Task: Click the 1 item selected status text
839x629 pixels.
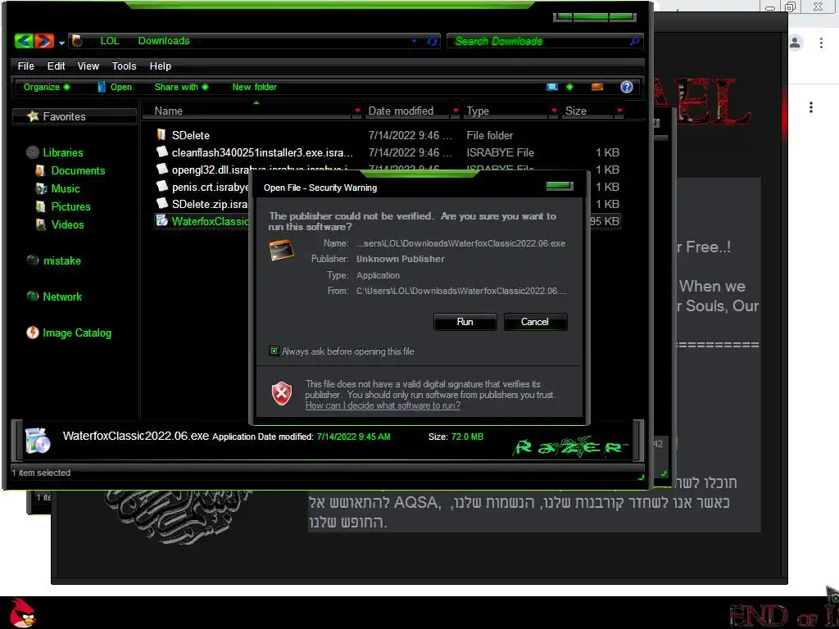Action: coord(41,473)
